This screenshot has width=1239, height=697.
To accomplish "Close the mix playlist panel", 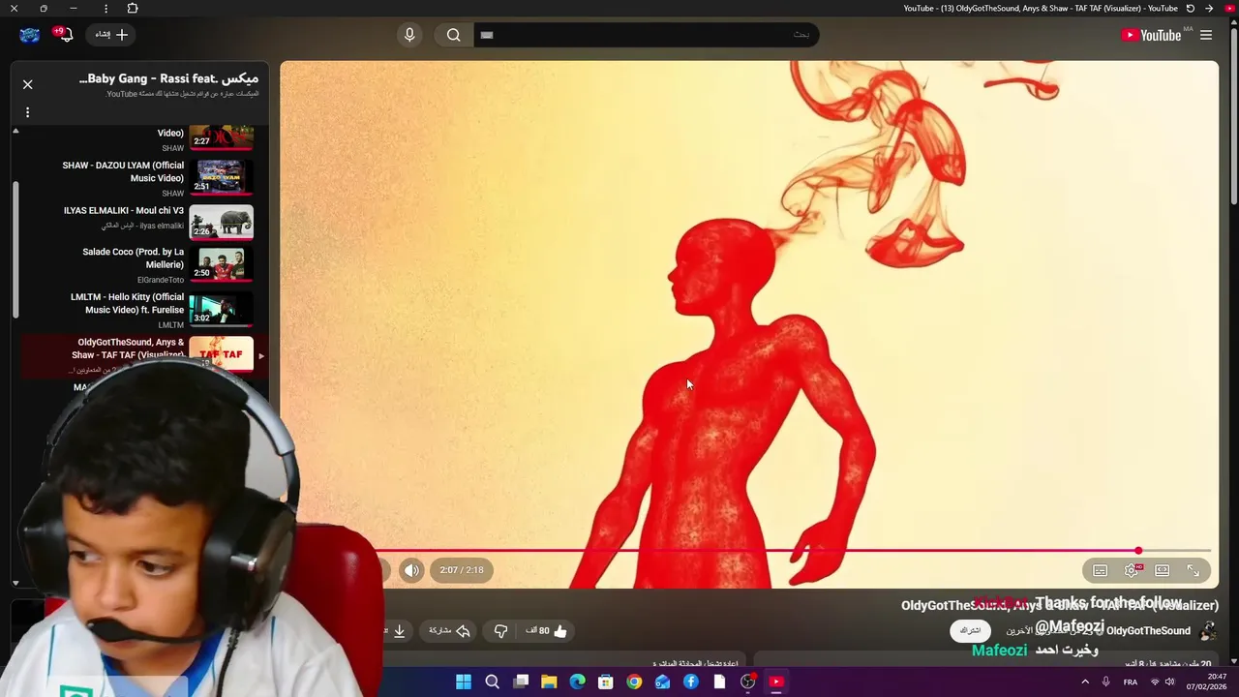I will click(x=28, y=84).
